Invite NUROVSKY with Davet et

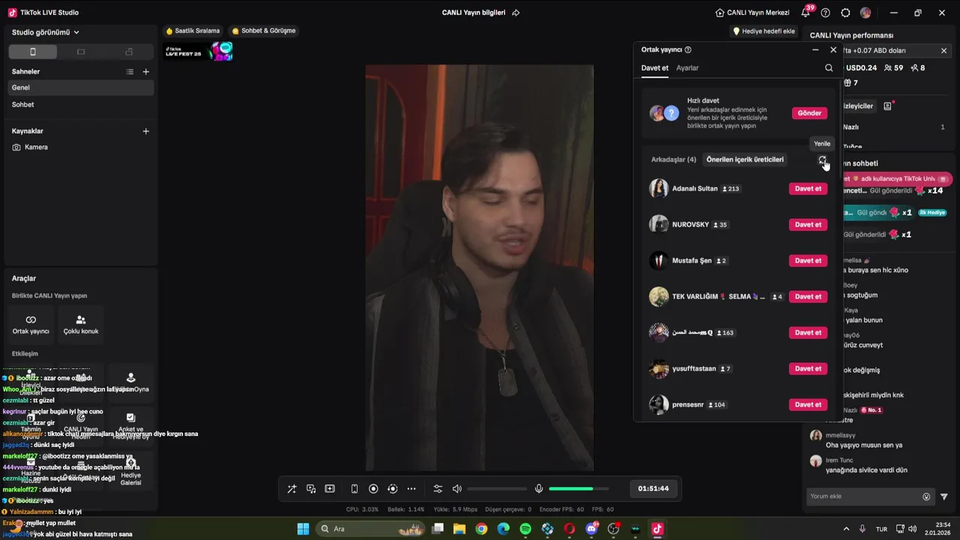pos(808,225)
